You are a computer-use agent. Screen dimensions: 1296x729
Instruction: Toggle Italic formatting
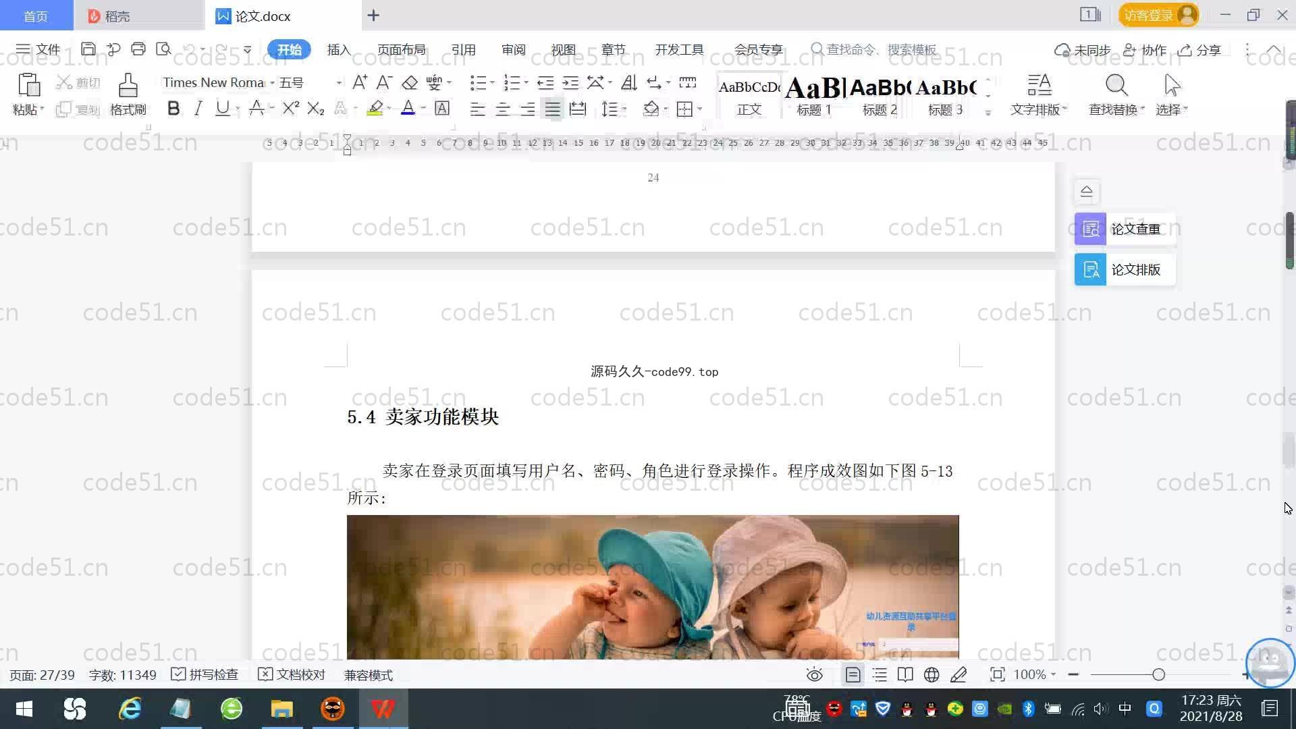198,108
